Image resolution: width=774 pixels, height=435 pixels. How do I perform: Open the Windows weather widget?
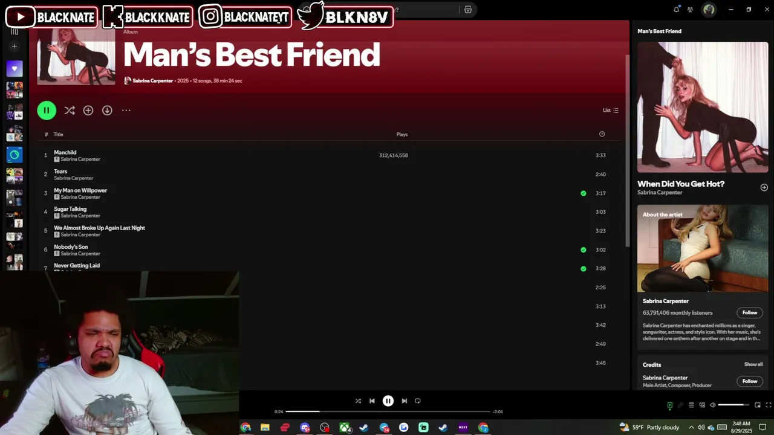(x=649, y=427)
